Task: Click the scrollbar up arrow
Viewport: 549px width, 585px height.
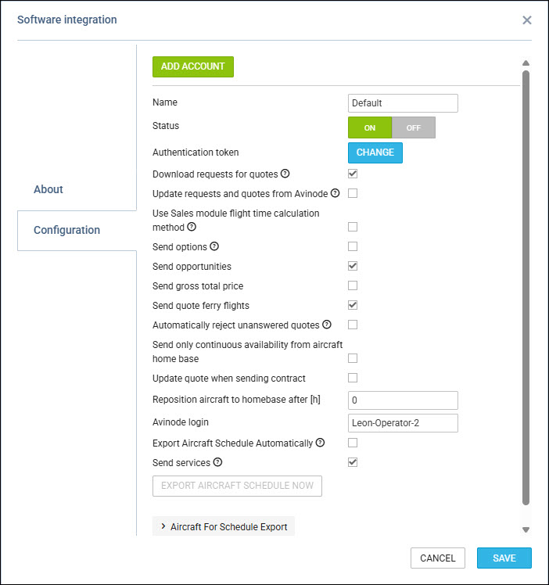Action: (x=526, y=63)
